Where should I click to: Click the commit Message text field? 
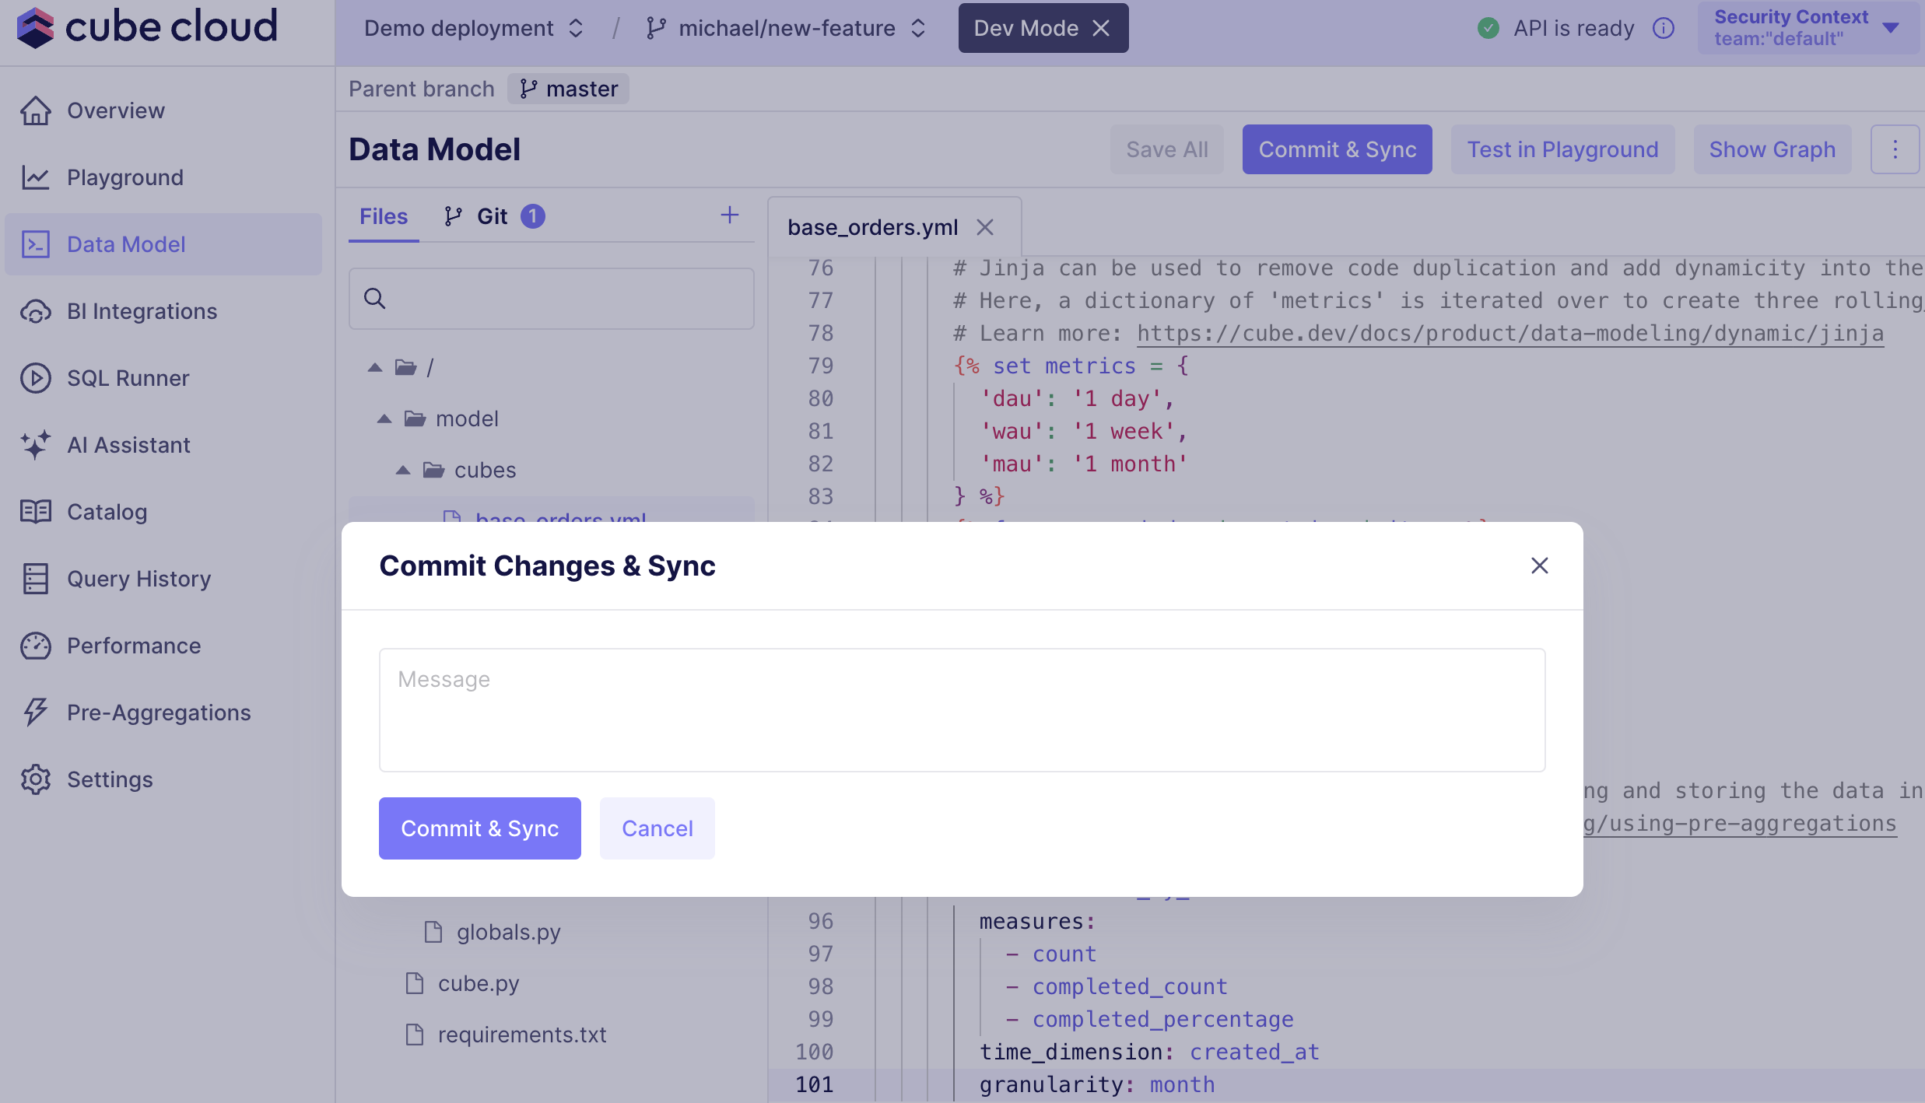pos(962,709)
